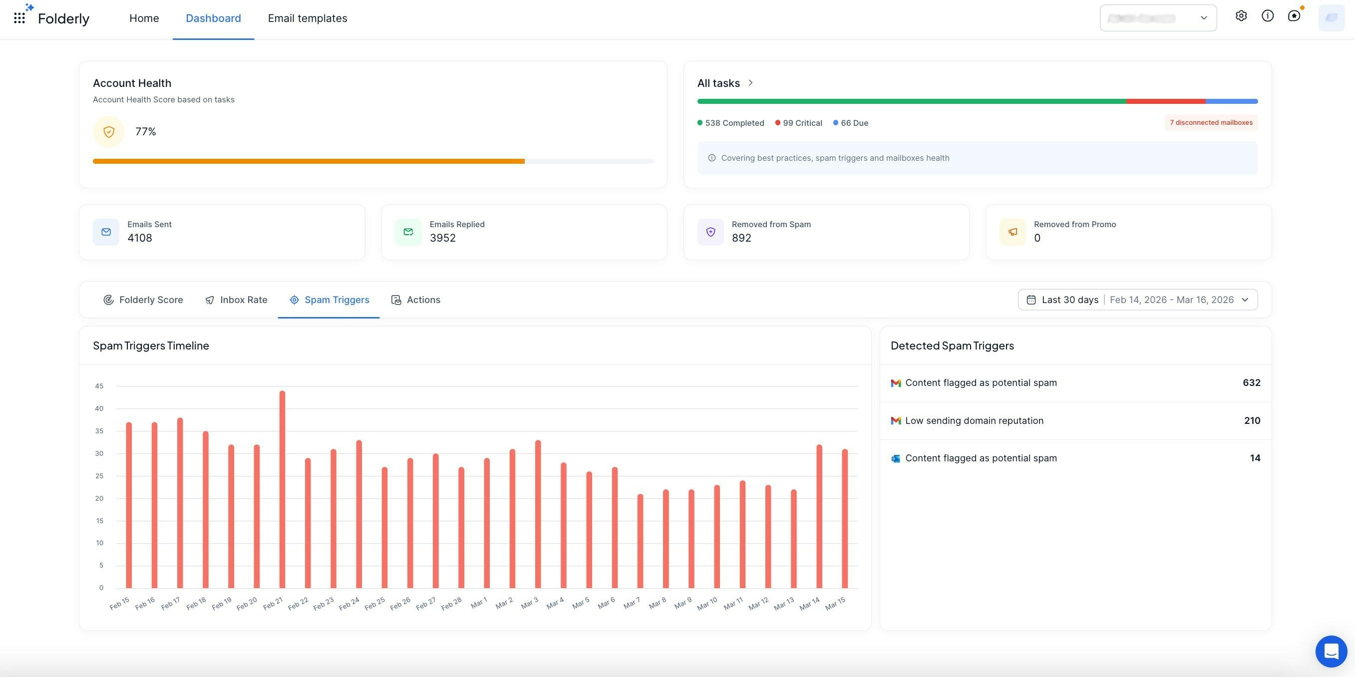The height and width of the screenshot is (677, 1355).
Task: Select the Inbox Rate tab
Action: coord(236,300)
